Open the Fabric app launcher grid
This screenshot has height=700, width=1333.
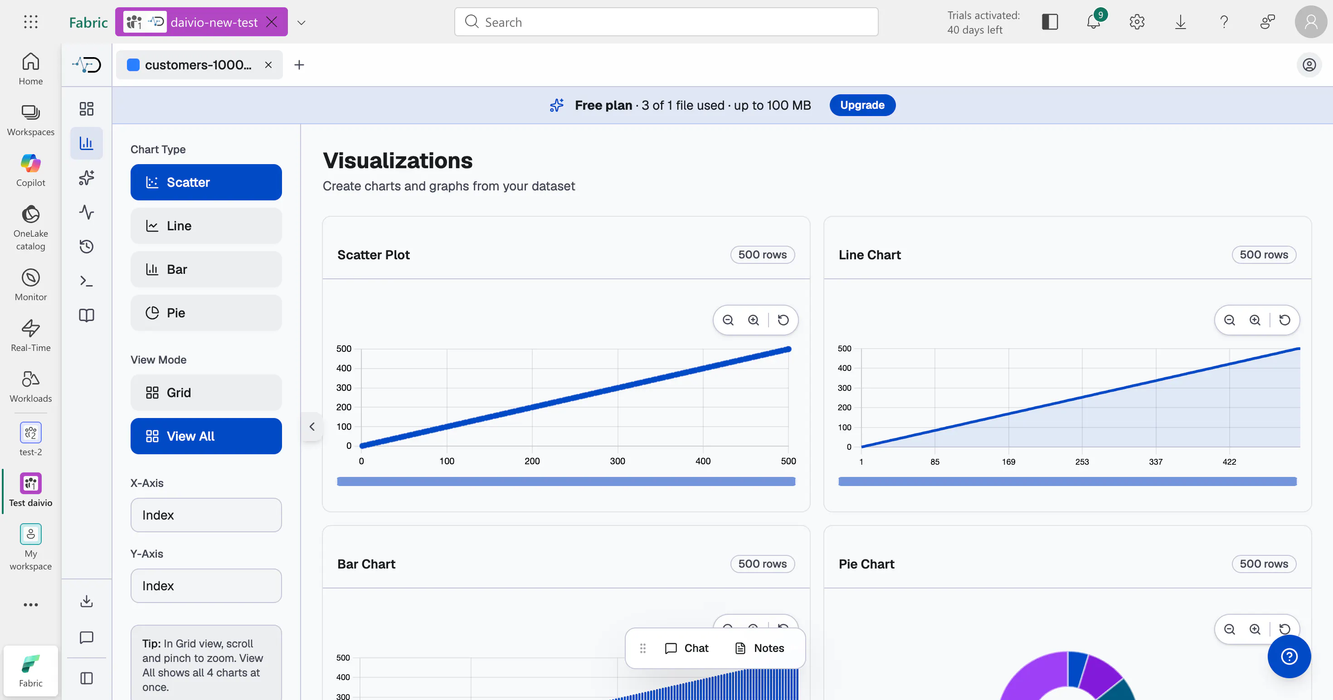[x=30, y=22]
